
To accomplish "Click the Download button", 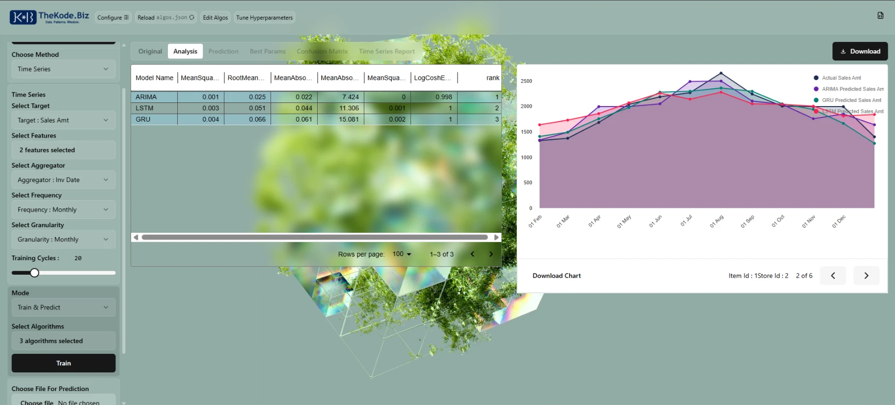I will click(x=860, y=52).
